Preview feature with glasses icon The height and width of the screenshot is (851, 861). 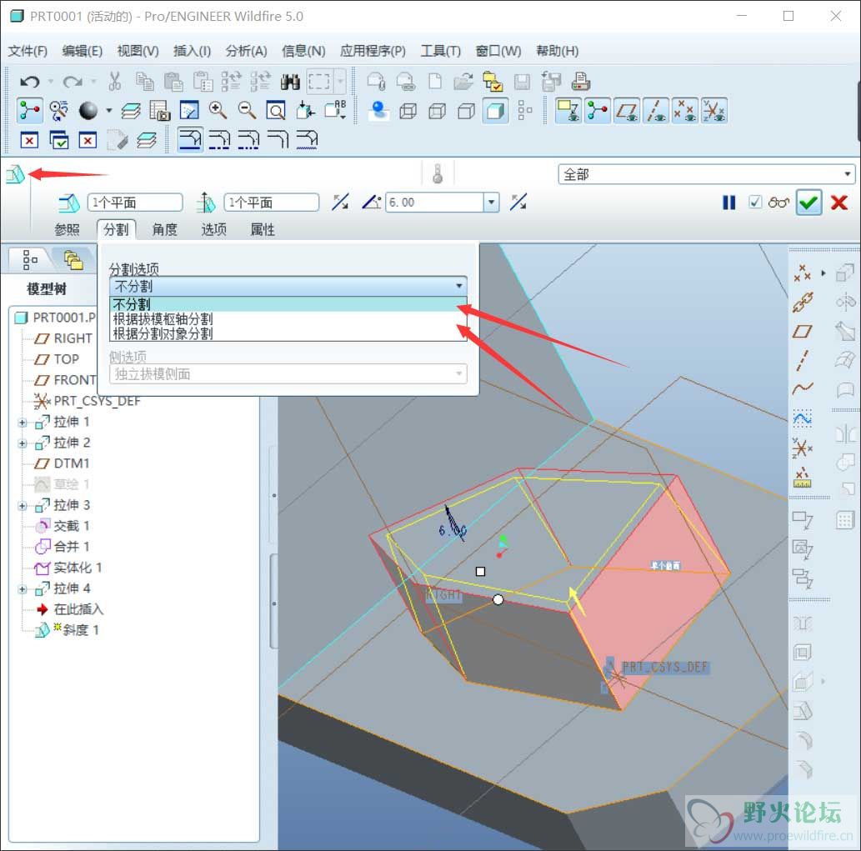pyautogui.click(x=778, y=203)
